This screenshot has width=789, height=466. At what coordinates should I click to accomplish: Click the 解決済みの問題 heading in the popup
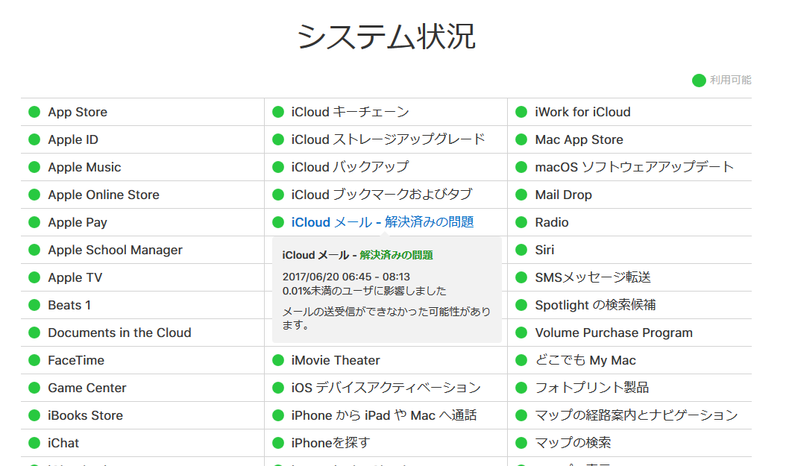pyautogui.click(x=396, y=255)
